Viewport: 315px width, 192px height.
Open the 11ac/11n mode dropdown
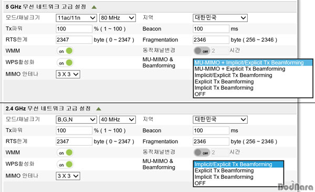(76, 18)
